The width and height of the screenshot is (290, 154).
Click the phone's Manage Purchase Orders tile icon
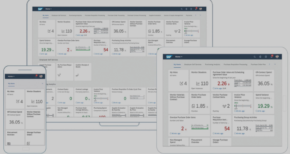tap(28, 143)
